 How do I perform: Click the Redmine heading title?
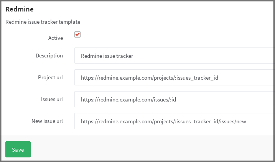click(x=19, y=9)
